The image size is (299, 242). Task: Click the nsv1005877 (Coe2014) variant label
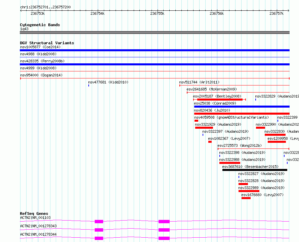pos(40,47)
